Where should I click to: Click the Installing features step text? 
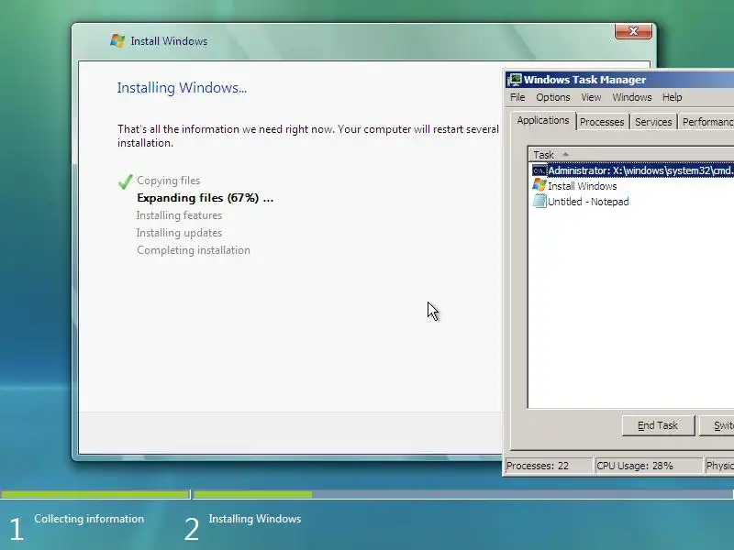[x=179, y=215]
